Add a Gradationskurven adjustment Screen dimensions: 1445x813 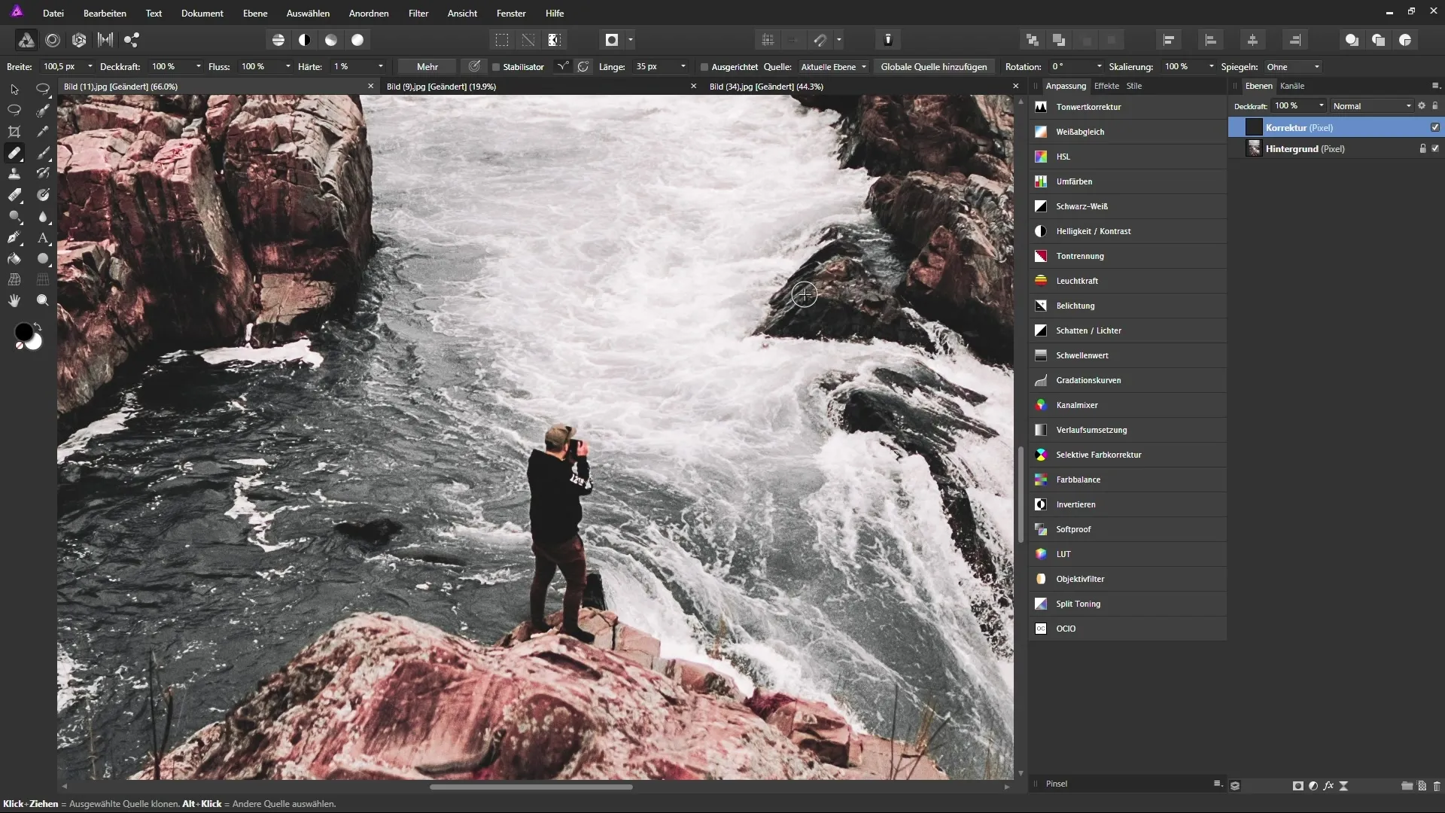coord(1127,380)
